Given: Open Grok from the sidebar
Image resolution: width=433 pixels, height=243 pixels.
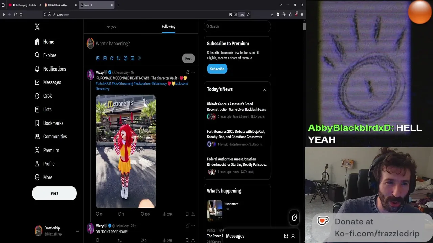Looking at the screenshot, I should click(43, 96).
